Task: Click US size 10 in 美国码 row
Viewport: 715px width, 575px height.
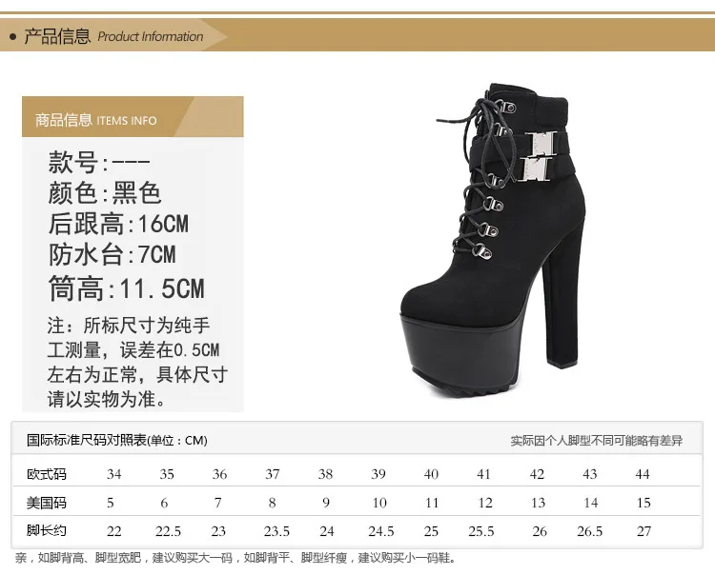Action: tap(379, 503)
